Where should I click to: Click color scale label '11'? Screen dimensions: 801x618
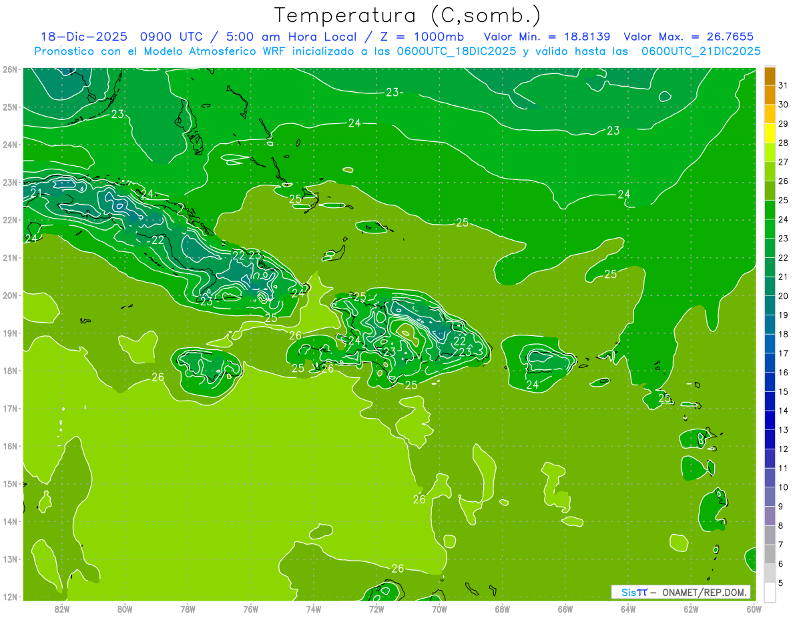pos(783,468)
